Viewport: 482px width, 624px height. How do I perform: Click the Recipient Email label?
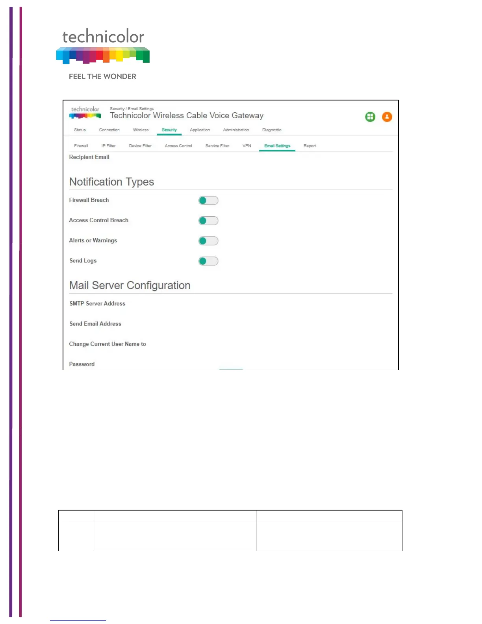[x=89, y=157]
